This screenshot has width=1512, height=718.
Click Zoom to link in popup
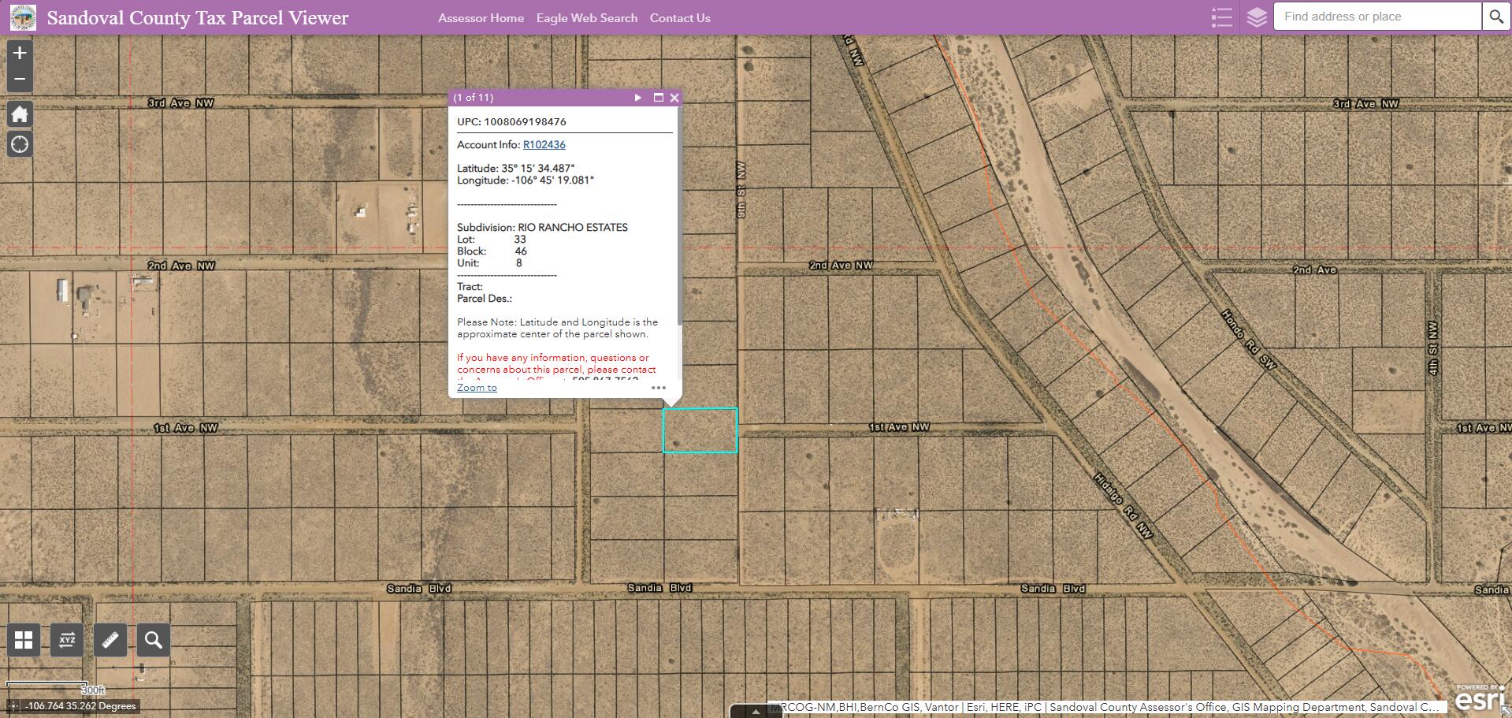(x=477, y=388)
